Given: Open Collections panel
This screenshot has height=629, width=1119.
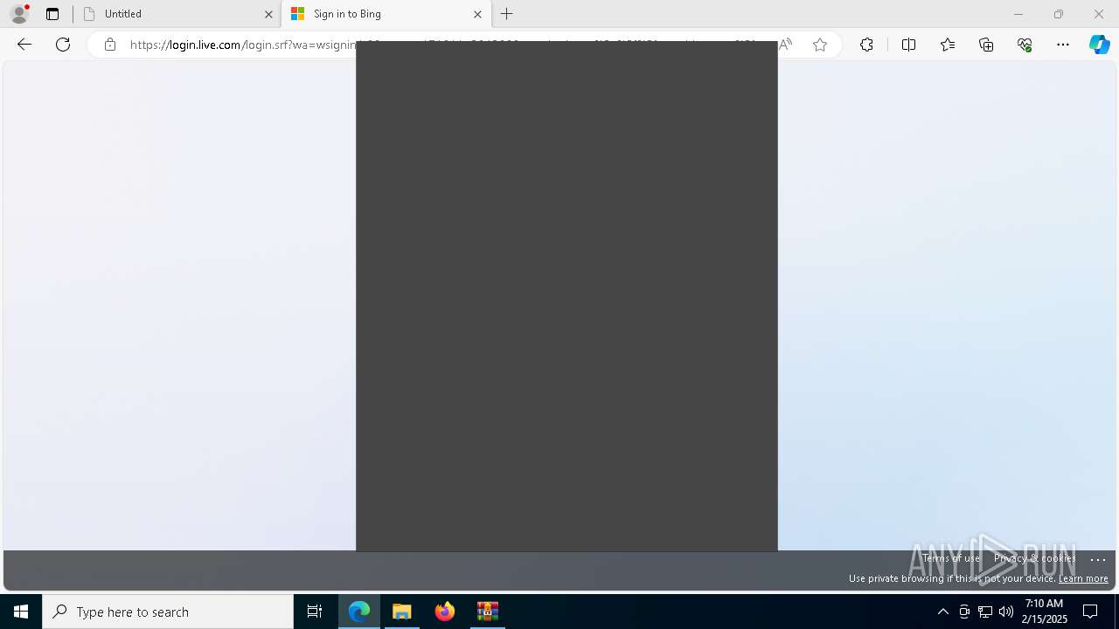Looking at the screenshot, I should coord(986,45).
